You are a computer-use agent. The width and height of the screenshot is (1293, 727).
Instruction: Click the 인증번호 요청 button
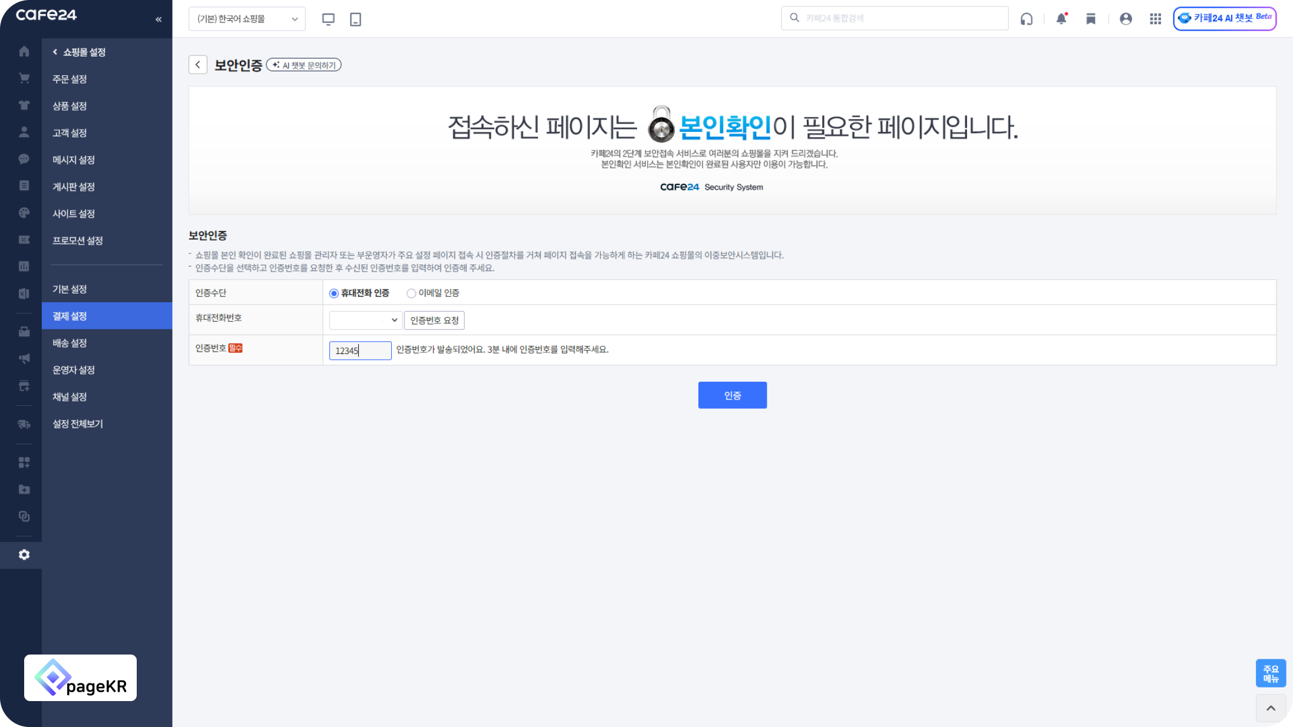coord(434,320)
